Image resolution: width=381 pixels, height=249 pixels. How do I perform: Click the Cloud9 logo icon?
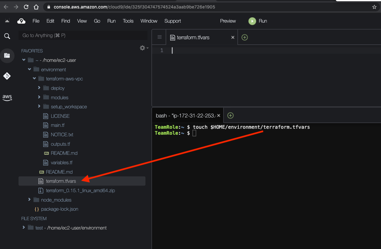21,21
